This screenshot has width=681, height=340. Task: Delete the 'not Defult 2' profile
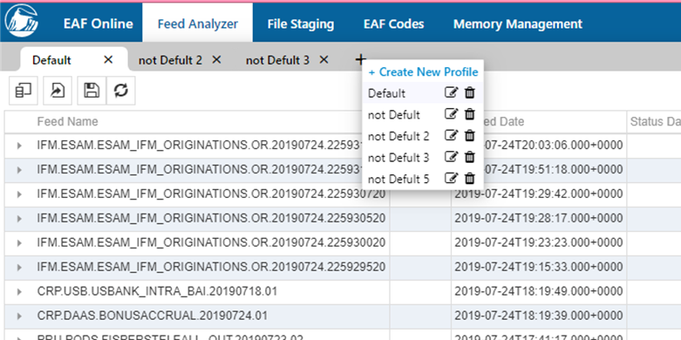coord(469,135)
